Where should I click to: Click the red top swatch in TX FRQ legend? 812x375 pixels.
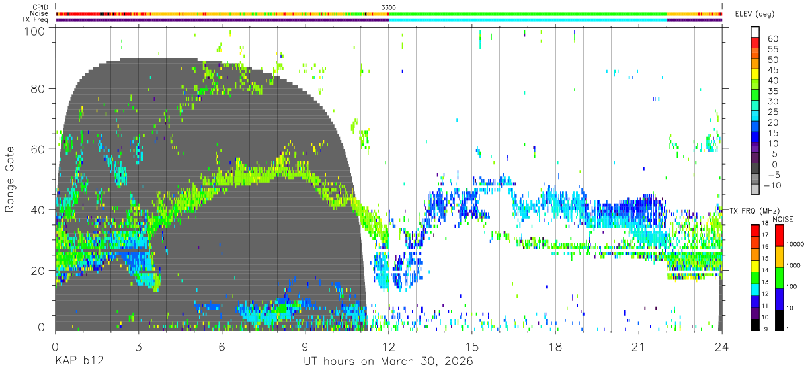pyautogui.click(x=754, y=229)
